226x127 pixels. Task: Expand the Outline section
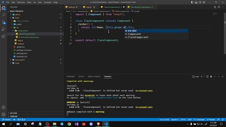tap(35, 113)
